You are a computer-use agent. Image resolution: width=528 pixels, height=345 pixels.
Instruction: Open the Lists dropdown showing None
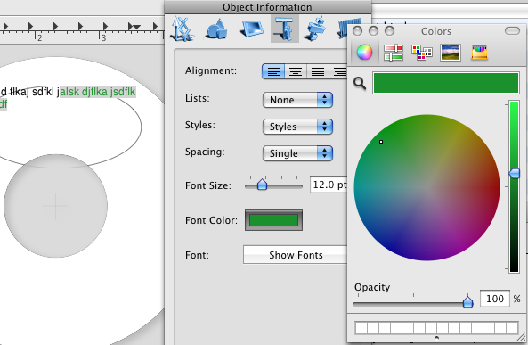(297, 100)
